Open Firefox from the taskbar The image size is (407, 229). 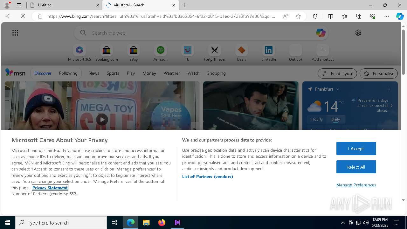162,223
